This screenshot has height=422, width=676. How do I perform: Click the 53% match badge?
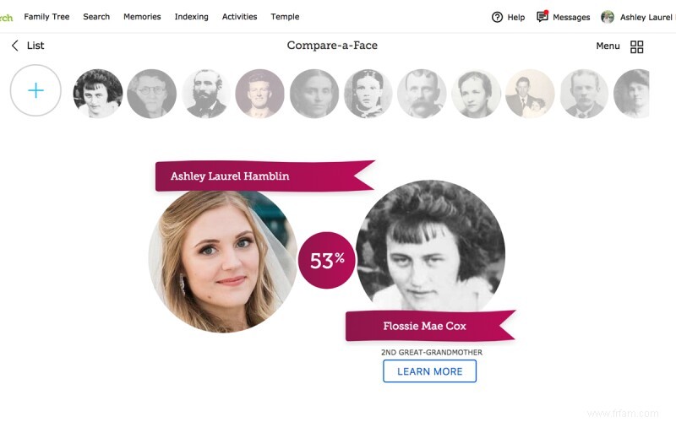click(327, 261)
